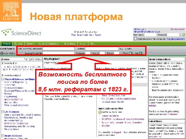Open the Materials Science subject
Viewport: 186px width, 139px height.
point(13,99)
